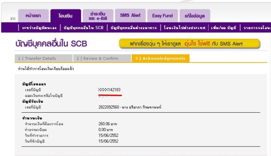The width and height of the screenshot is (271, 156).
Task: Click the ค่าธรรมเนียม label
Action: click(x=36, y=130)
